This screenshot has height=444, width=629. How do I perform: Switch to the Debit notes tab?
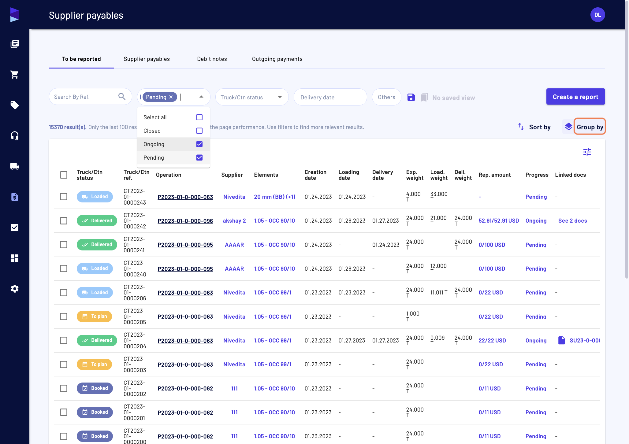coord(212,59)
